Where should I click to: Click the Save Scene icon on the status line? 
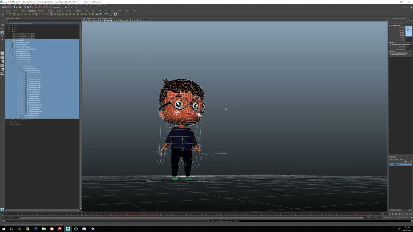click(x=20, y=7)
